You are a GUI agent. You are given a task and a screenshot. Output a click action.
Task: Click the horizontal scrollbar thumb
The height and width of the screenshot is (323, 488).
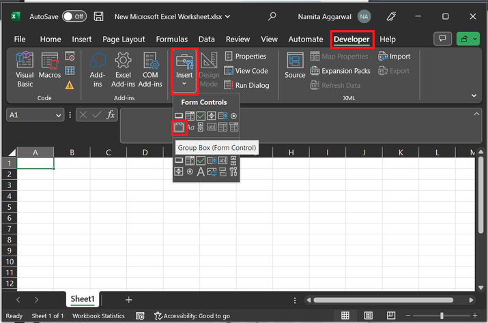pyautogui.click(x=384, y=300)
